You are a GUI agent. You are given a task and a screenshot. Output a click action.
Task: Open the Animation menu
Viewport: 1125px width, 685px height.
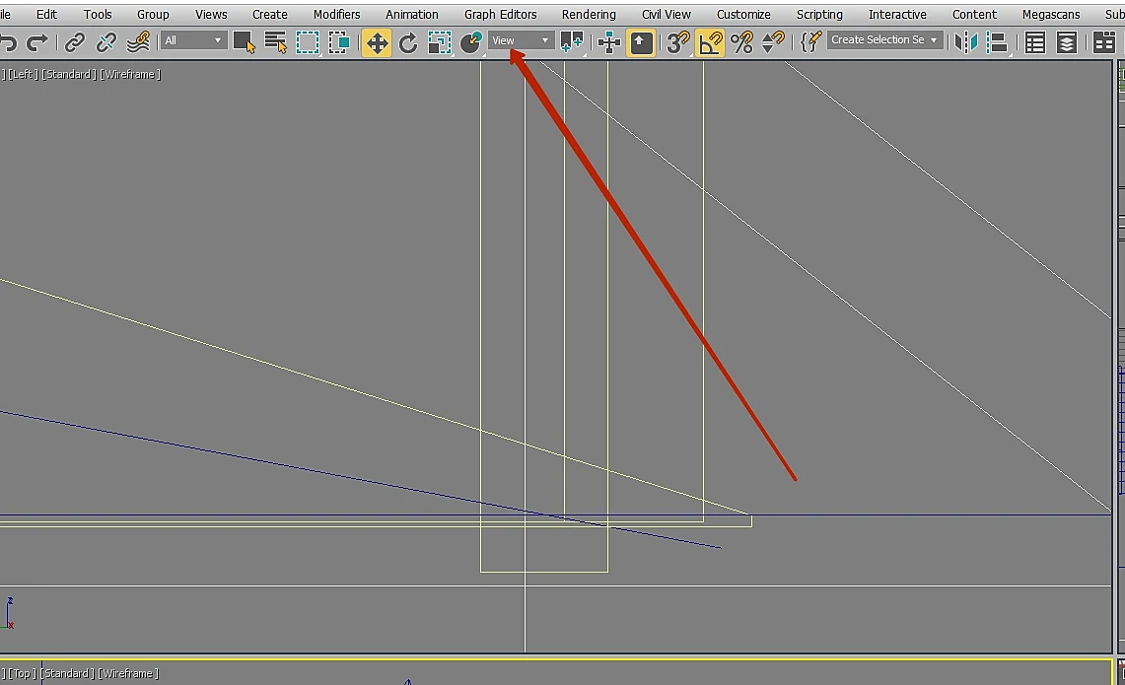tap(412, 15)
